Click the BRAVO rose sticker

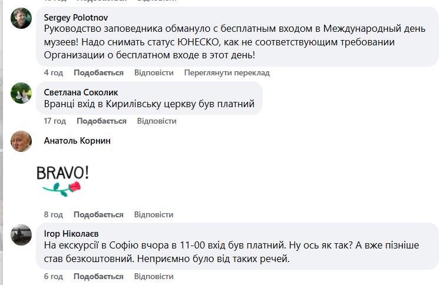[x=62, y=180]
